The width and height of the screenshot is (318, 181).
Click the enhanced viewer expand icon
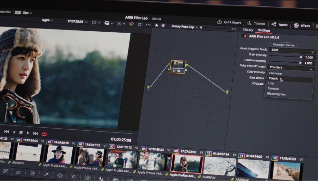coord(140,24)
